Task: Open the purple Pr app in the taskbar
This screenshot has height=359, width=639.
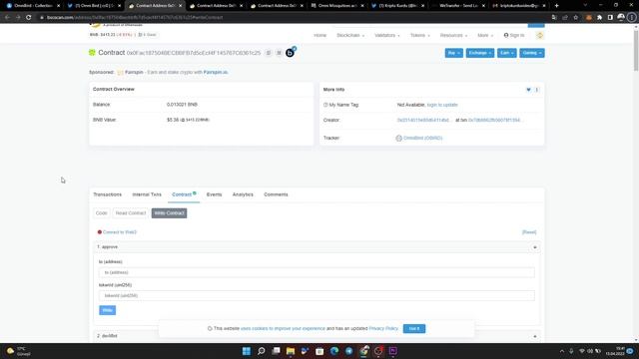Action: pos(393,351)
